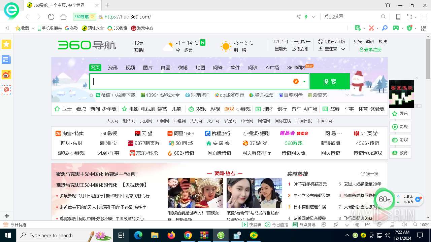Collapse the bookmarks bar with left chevron

tap(7, 28)
